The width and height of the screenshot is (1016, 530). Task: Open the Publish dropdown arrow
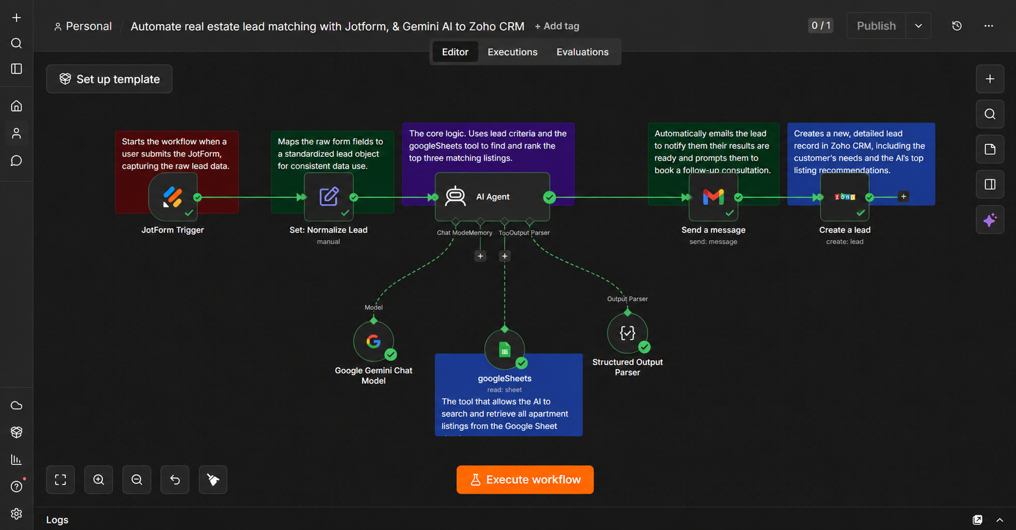(918, 26)
